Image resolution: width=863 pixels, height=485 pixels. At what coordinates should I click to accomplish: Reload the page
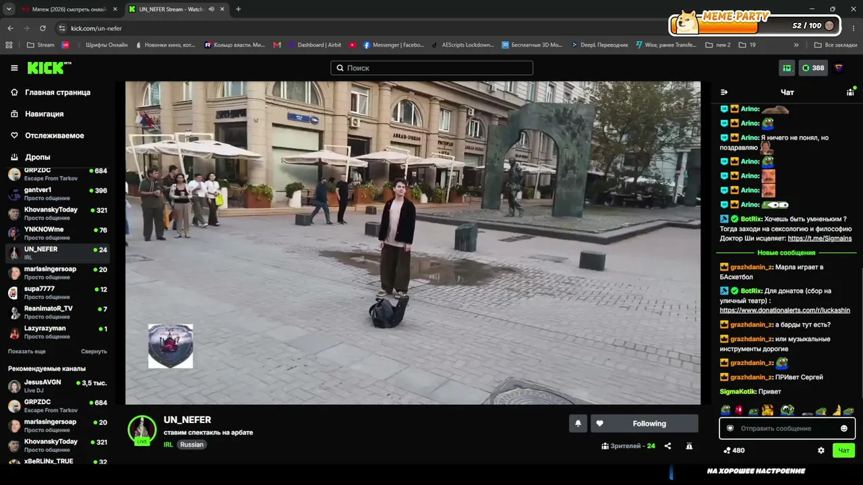(42, 28)
